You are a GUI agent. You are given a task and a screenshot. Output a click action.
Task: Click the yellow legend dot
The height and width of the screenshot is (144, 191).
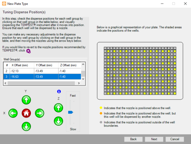pyautogui.click(x=101, y=108)
